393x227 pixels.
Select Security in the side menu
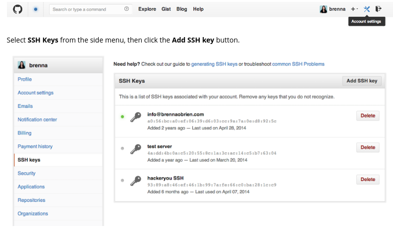pyautogui.click(x=27, y=173)
